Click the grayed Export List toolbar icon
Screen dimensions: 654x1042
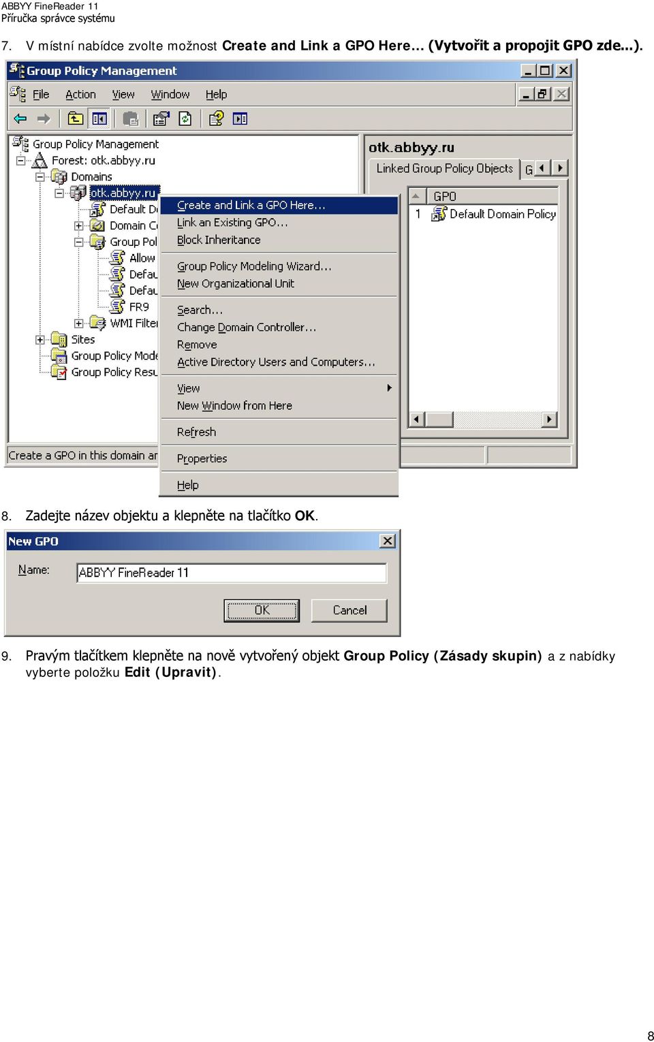[x=130, y=119]
